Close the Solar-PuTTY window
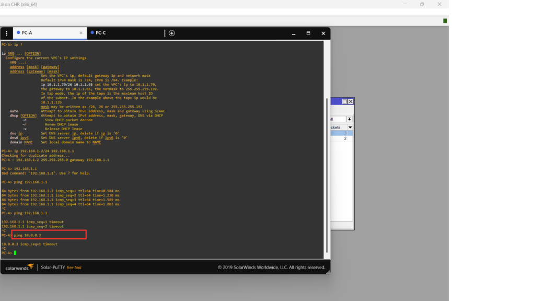The height and width of the screenshot is (301, 535). tap(323, 33)
